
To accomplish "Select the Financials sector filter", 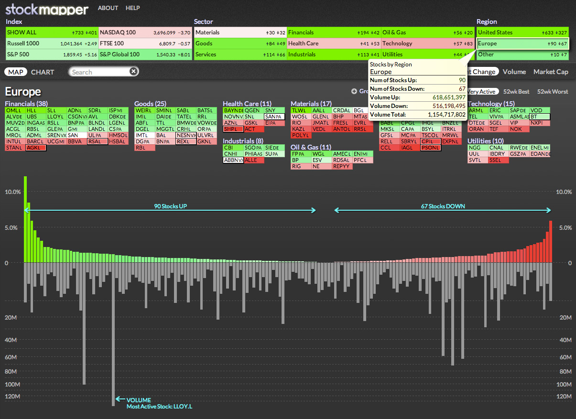I will point(334,32).
